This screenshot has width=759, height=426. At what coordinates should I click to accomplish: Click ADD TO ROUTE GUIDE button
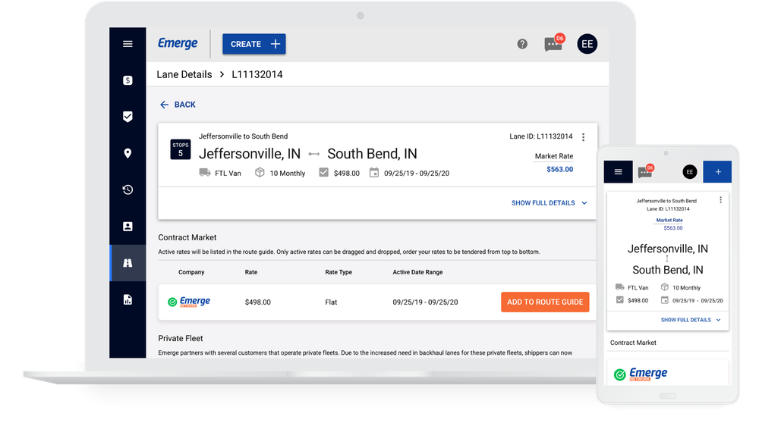point(545,302)
